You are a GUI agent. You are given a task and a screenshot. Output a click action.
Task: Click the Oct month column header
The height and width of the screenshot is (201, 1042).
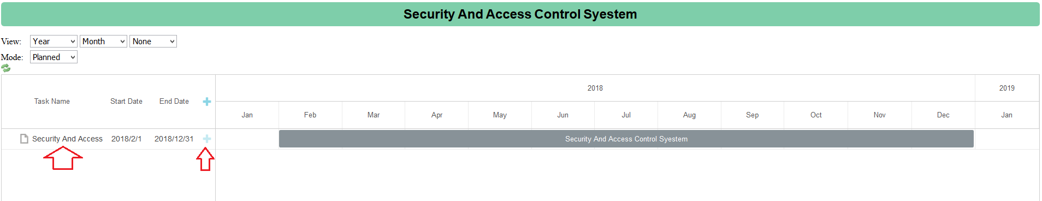[x=816, y=115]
